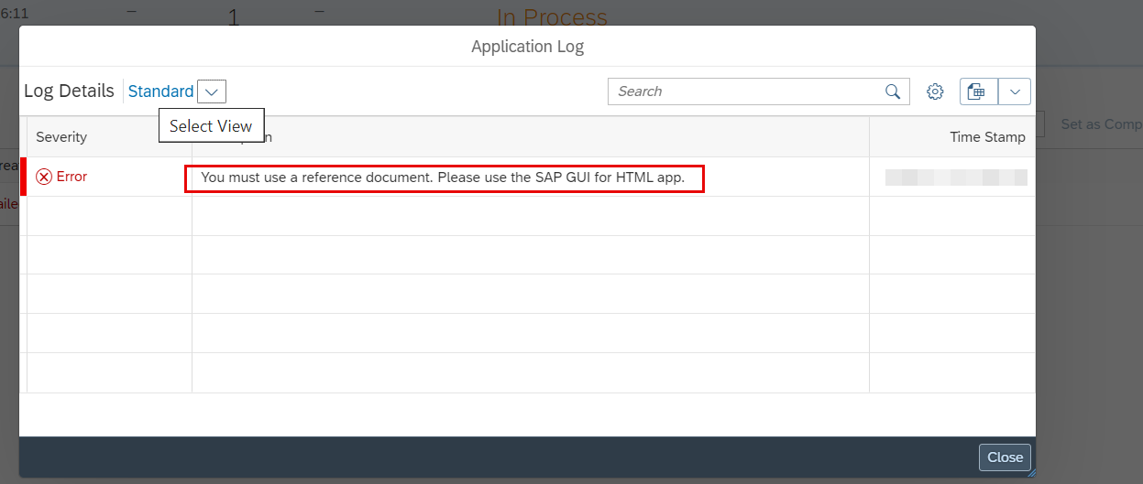Click the Log Details heading
Image resolution: width=1143 pixels, height=484 pixels.
pyautogui.click(x=69, y=91)
